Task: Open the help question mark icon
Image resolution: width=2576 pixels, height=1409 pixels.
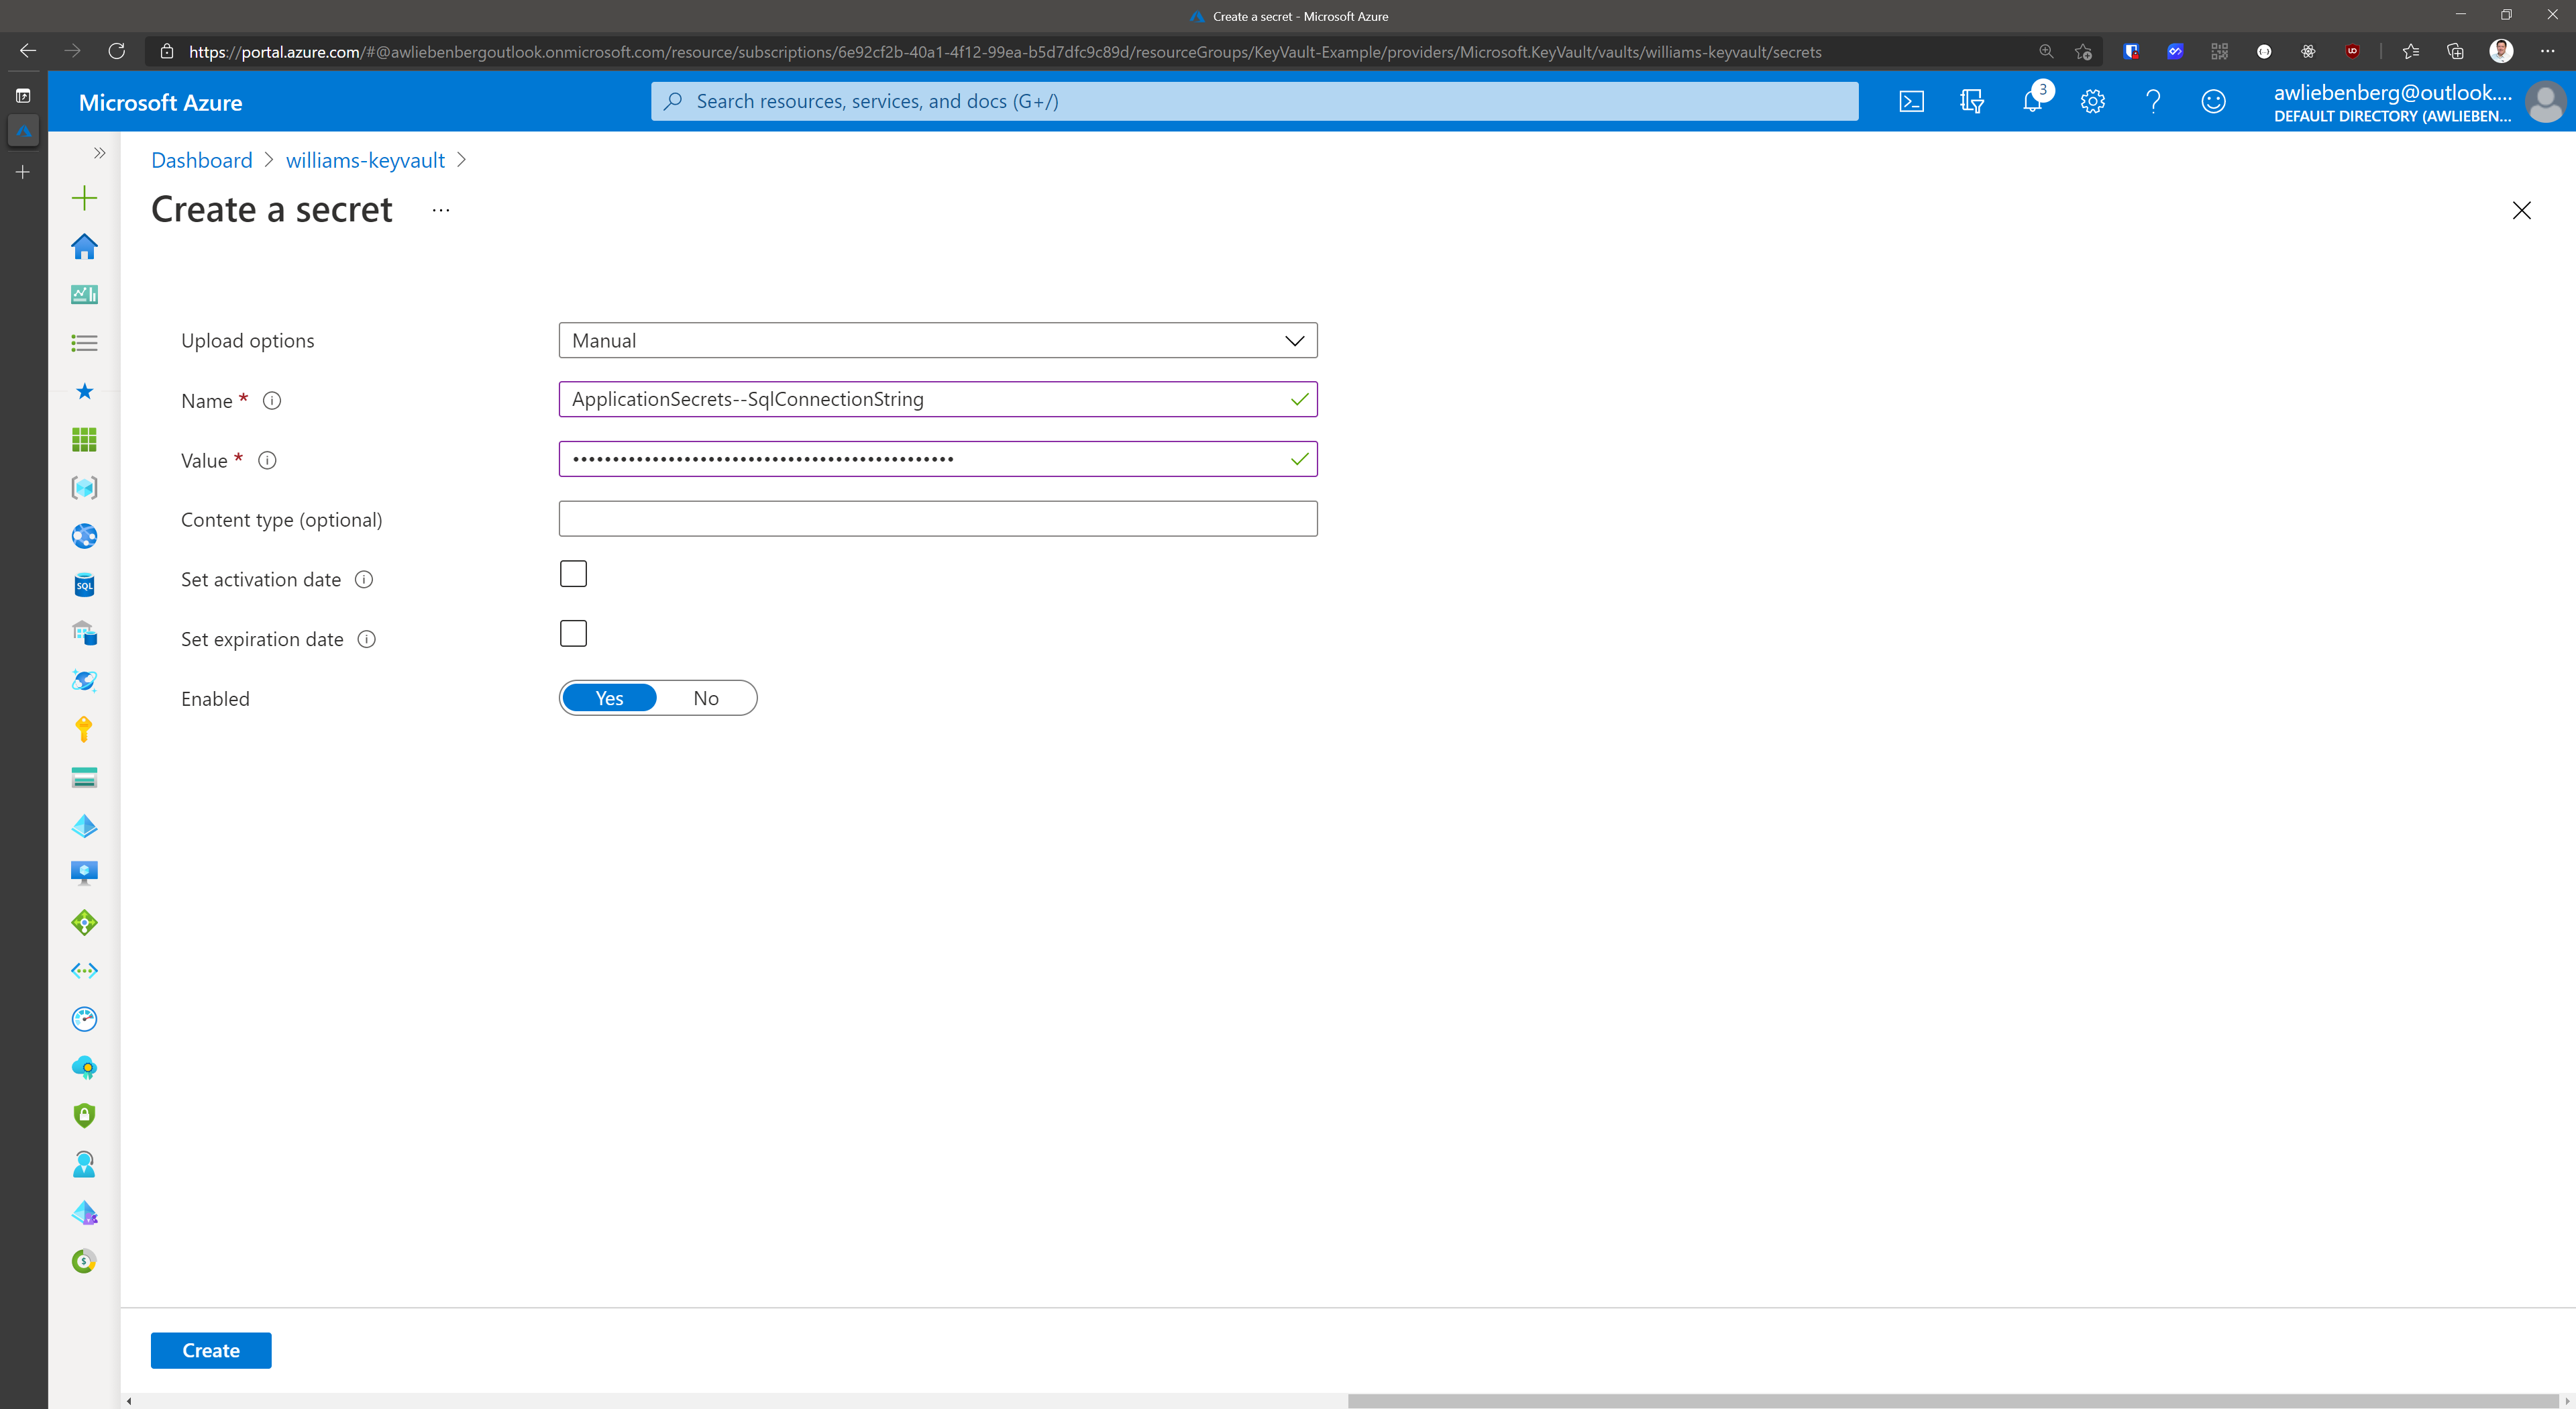Action: click(2152, 101)
